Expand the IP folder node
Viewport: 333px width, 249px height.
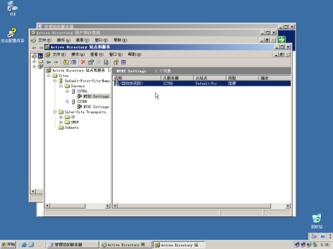coord(61,117)
